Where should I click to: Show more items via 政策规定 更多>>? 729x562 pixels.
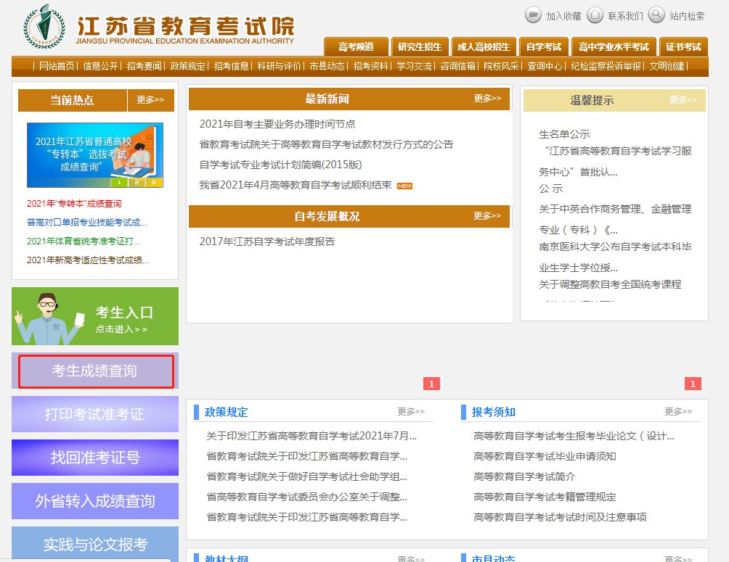[x=411, y=412]
